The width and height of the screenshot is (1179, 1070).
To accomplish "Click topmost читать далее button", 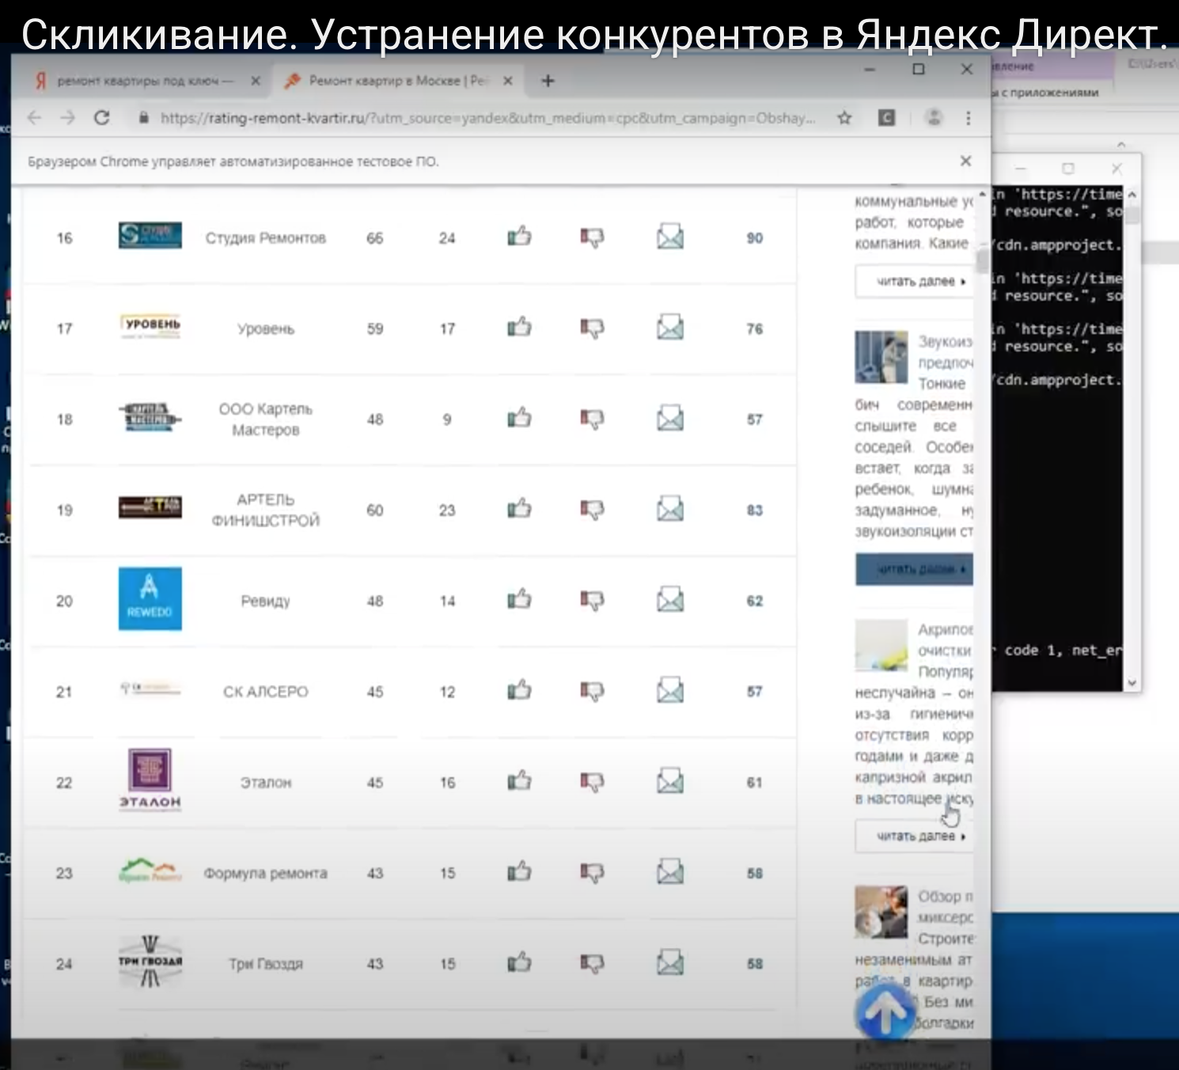I will 915,281.
